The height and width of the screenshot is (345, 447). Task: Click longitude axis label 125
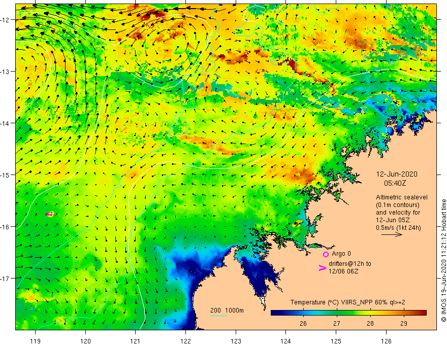(x=336, y=341)
